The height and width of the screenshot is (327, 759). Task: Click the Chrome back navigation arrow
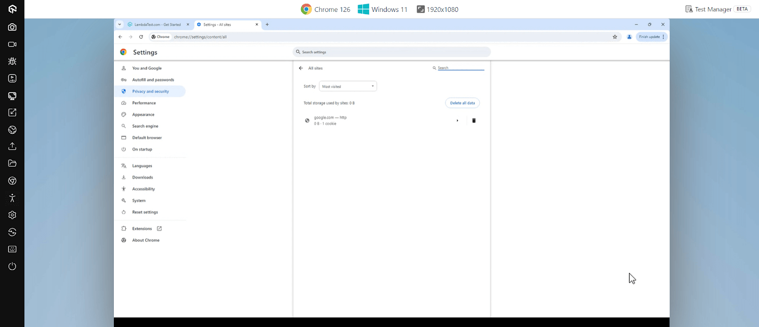(x=120, y=37)
